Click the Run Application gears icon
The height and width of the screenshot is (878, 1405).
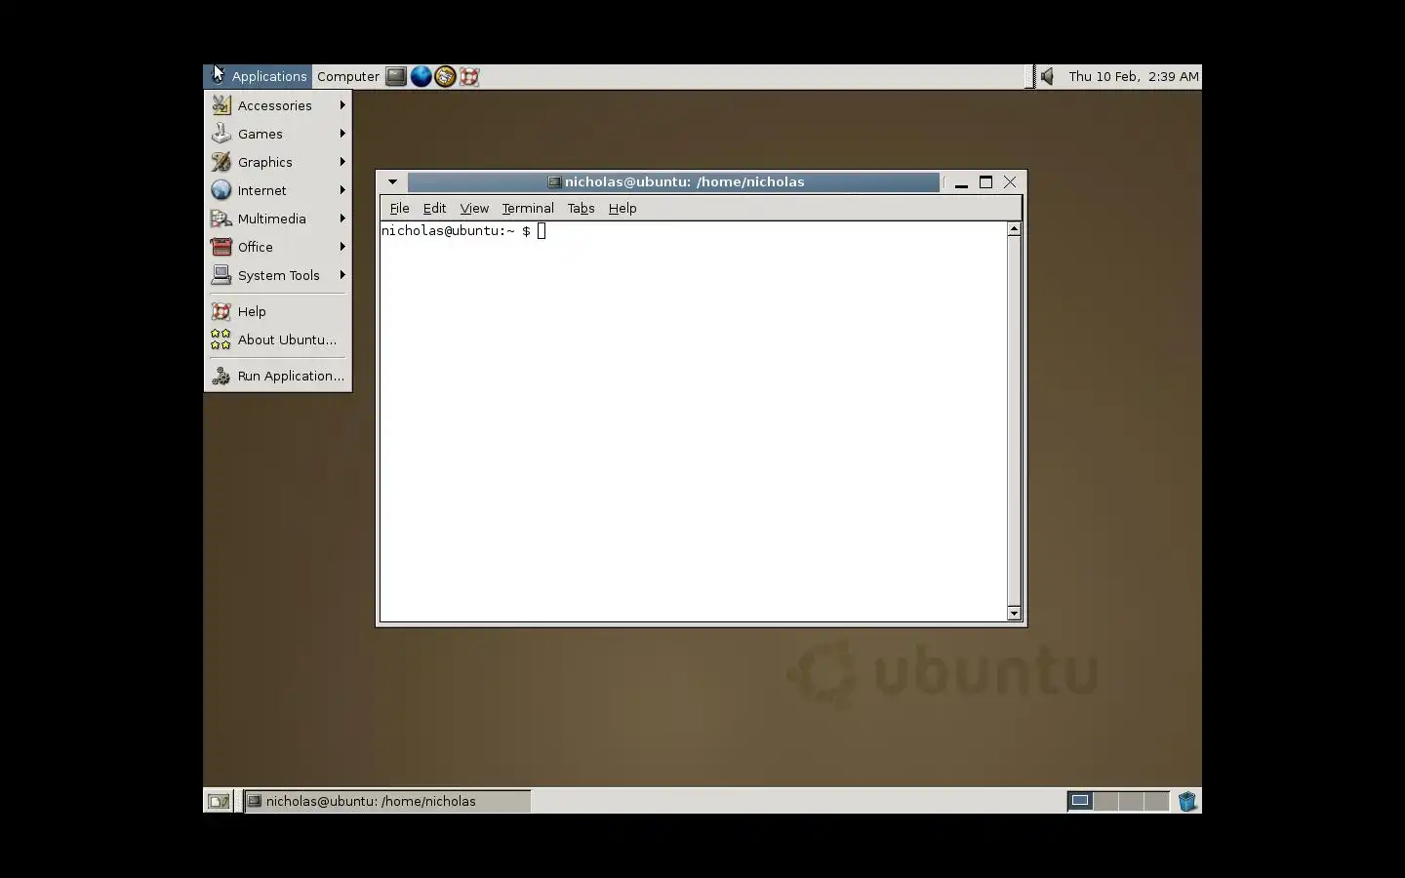(x=221, y=376)
